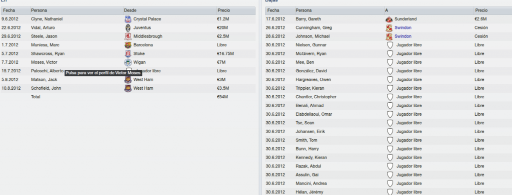
Task: Click the Barcelona club crest icon
Action: click(x=128, y=45)
